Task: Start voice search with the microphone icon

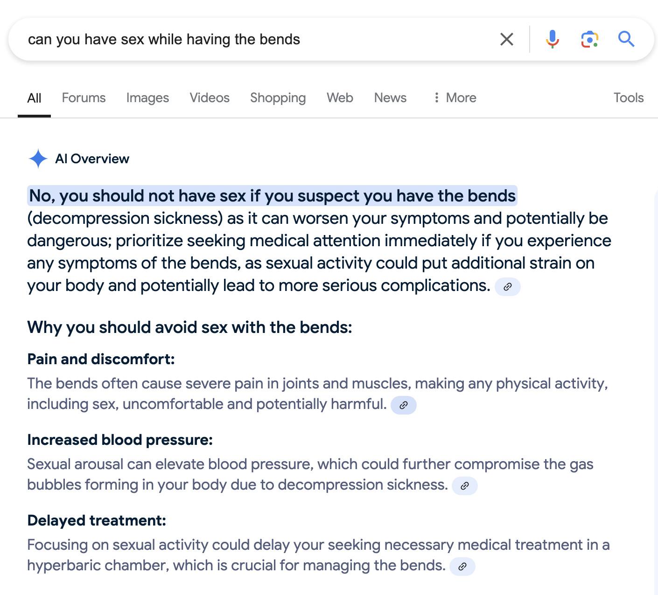Action: point(552,39)
